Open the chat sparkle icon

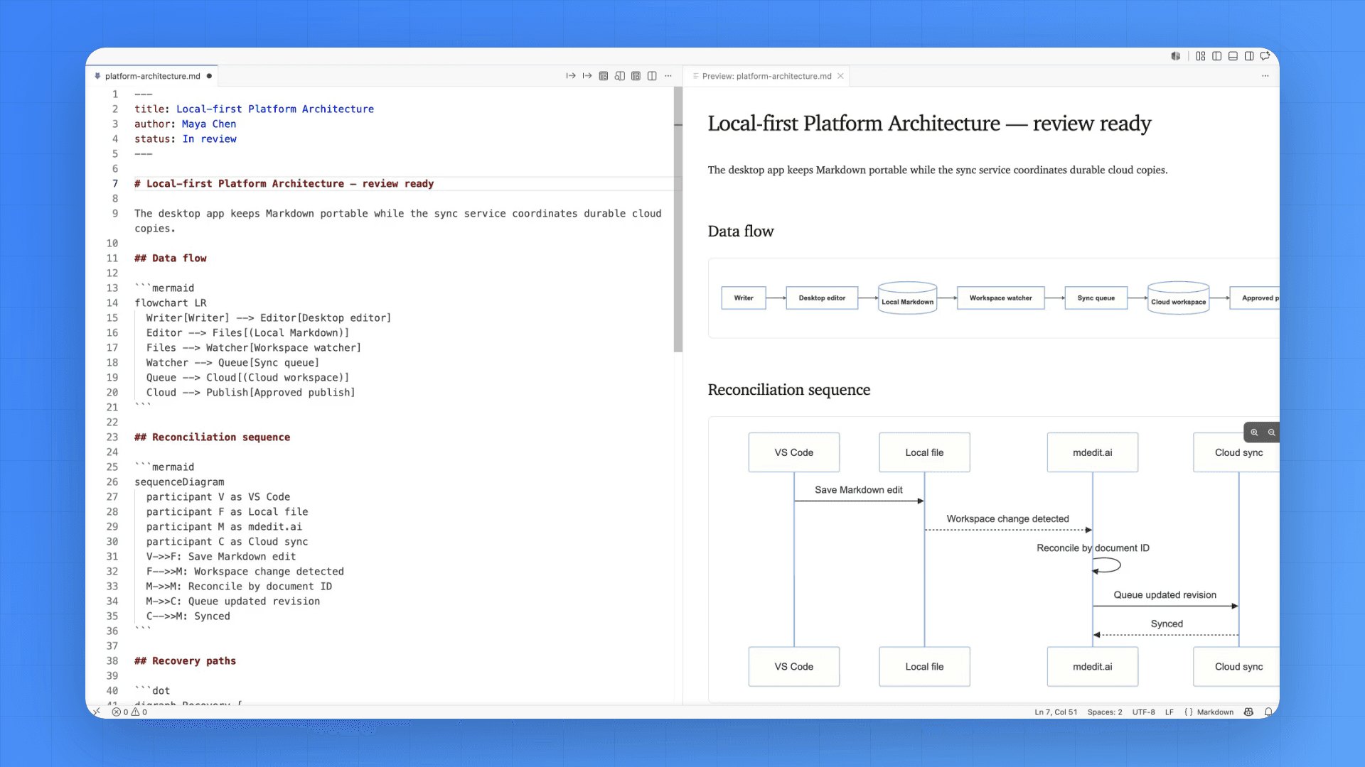click(x=1265, y=56)
